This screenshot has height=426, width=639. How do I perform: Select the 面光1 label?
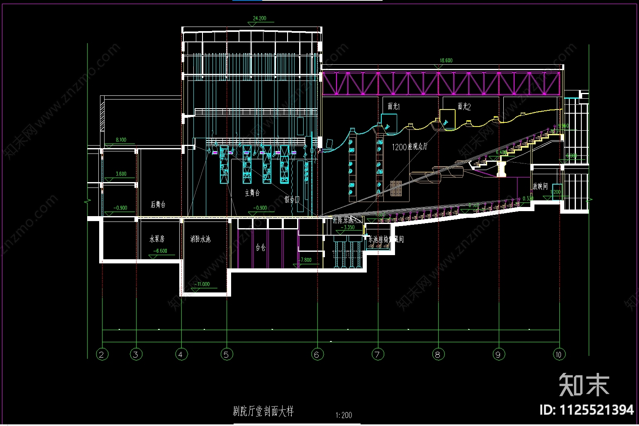pyautogui.click(x=393, y=107)
